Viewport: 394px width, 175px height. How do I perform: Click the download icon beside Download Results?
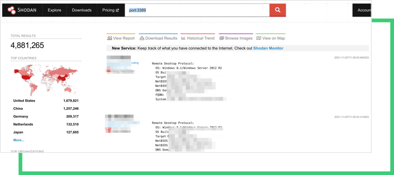point(142,38)
